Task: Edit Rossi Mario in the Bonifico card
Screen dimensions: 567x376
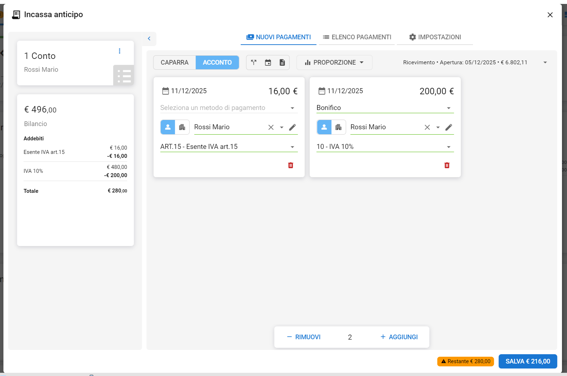Action: [449, 127]
